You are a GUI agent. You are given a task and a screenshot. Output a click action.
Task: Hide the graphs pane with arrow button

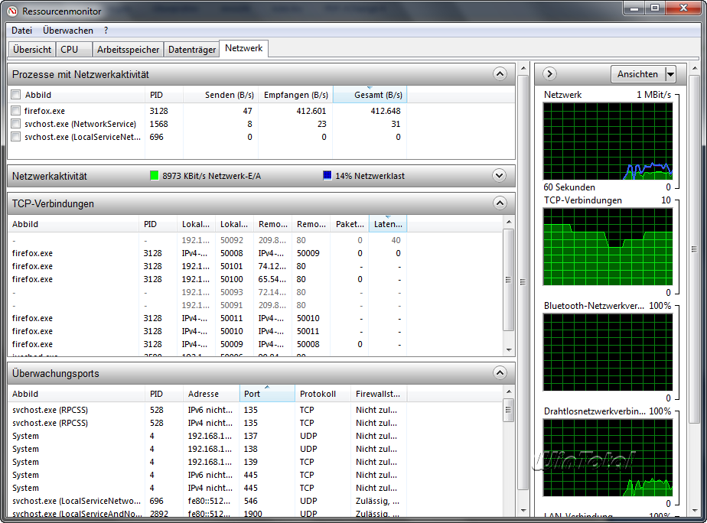549,74
